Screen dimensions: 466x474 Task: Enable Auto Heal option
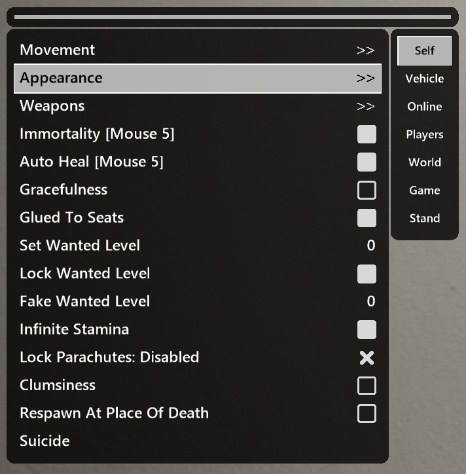click(367, 162)
